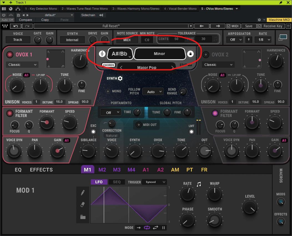This screenshot has height=236, width=292.
Task: Show next chord preset with right chevron
Action: coord(172,68)
